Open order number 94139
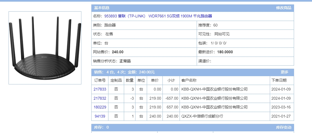This screenshot has height=133, width=312. click(x=100, y=116)
